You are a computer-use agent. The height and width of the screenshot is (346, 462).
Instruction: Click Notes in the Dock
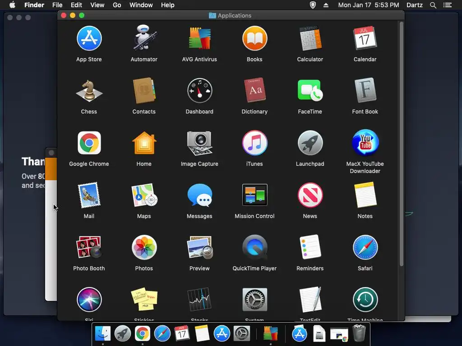(x=202, y=333)
